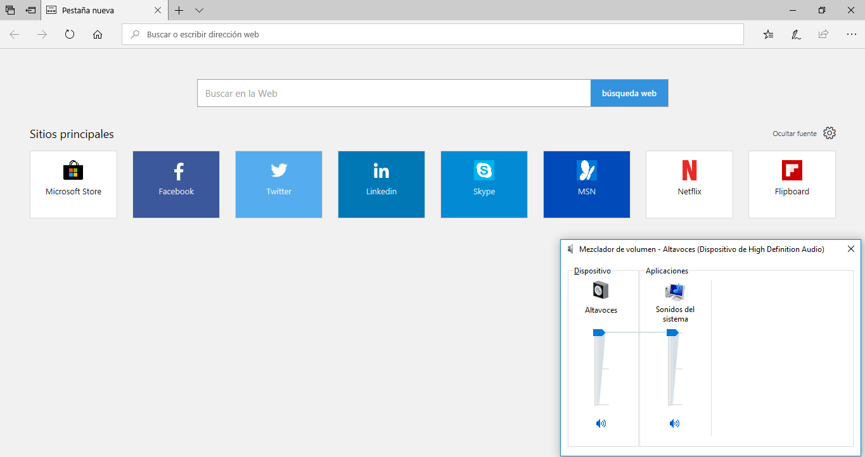
Task: Click the Sonidos del sistema icon
Action: pyautogui.click(x=675, y=291)
